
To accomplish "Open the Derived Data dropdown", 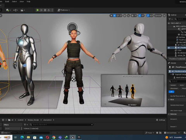I will (172, 133).
